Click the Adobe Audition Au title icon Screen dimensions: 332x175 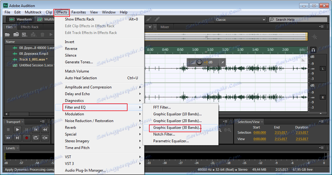(6, 6)
